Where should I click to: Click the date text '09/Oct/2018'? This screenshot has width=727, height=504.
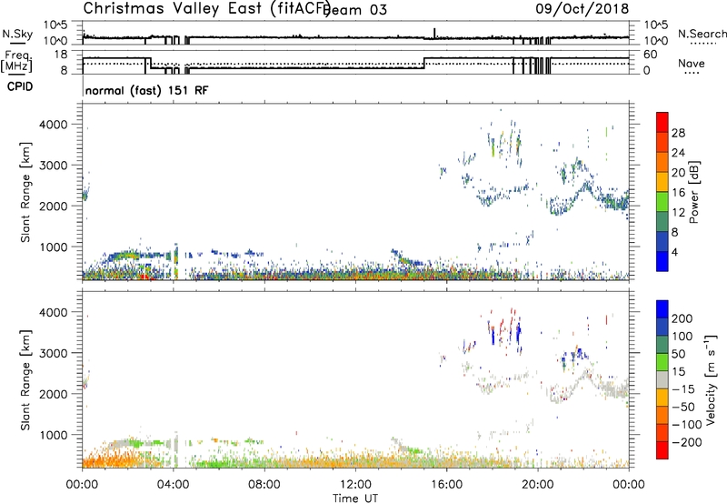point(583,8)
